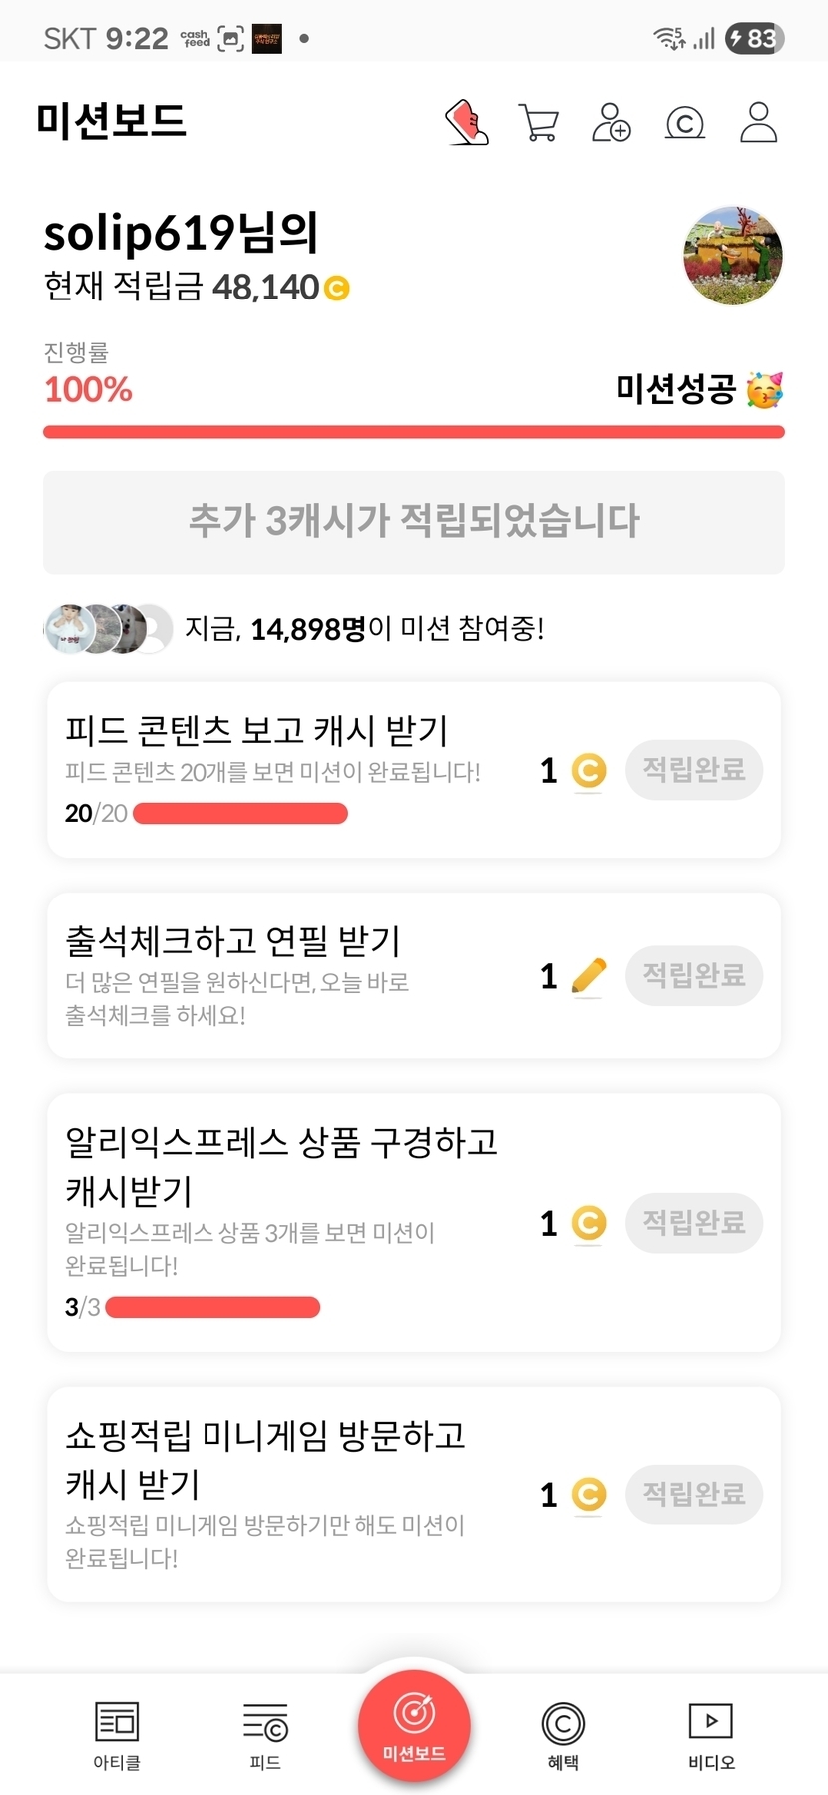The width and height of the screenshot is (828, 1795).
Task: Open the cash coin icon in header
Action: coord(684,123)
